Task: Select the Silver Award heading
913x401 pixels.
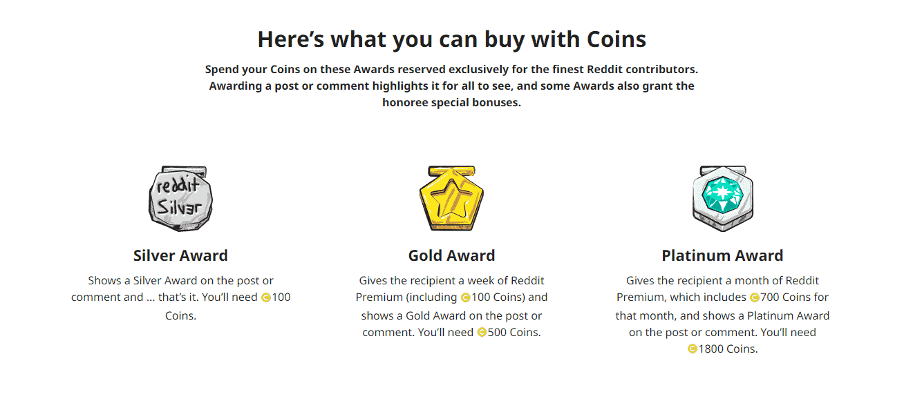Action: click(x=180, y=256)
